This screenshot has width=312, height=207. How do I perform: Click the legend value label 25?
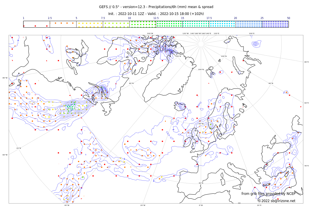point(262,18)
